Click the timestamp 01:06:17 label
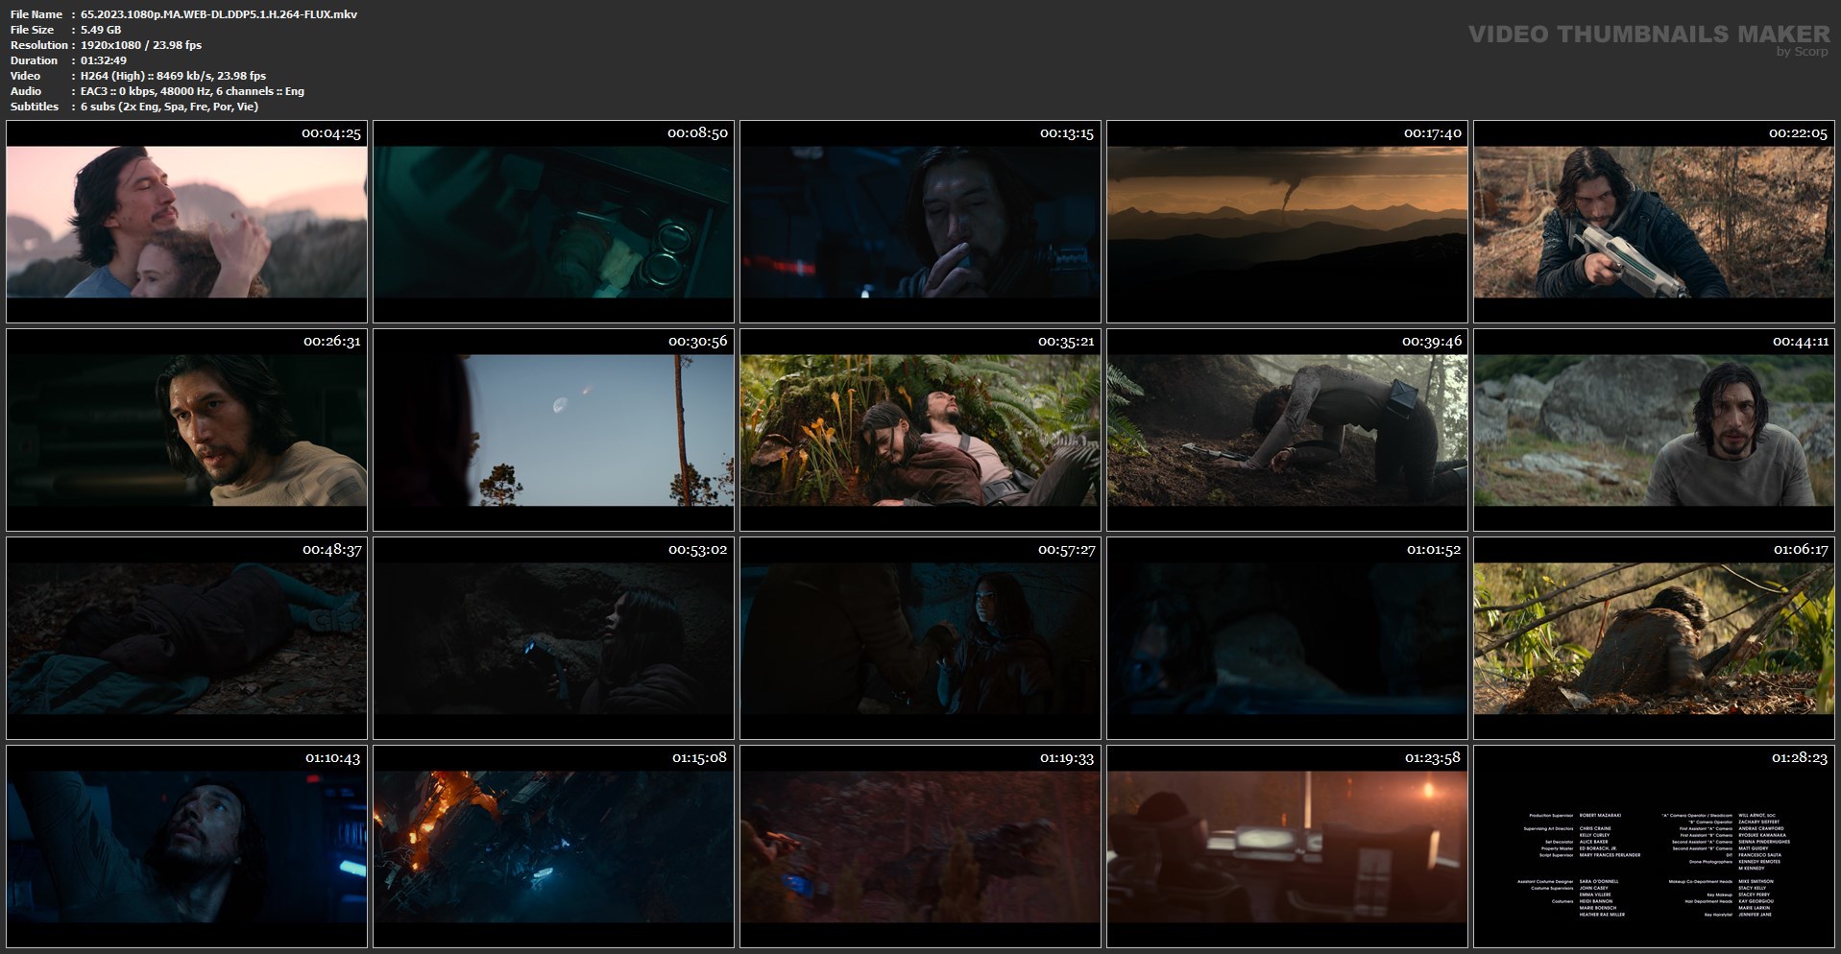The height and width of the screenshot is (954, 1841). point(1801,550)
